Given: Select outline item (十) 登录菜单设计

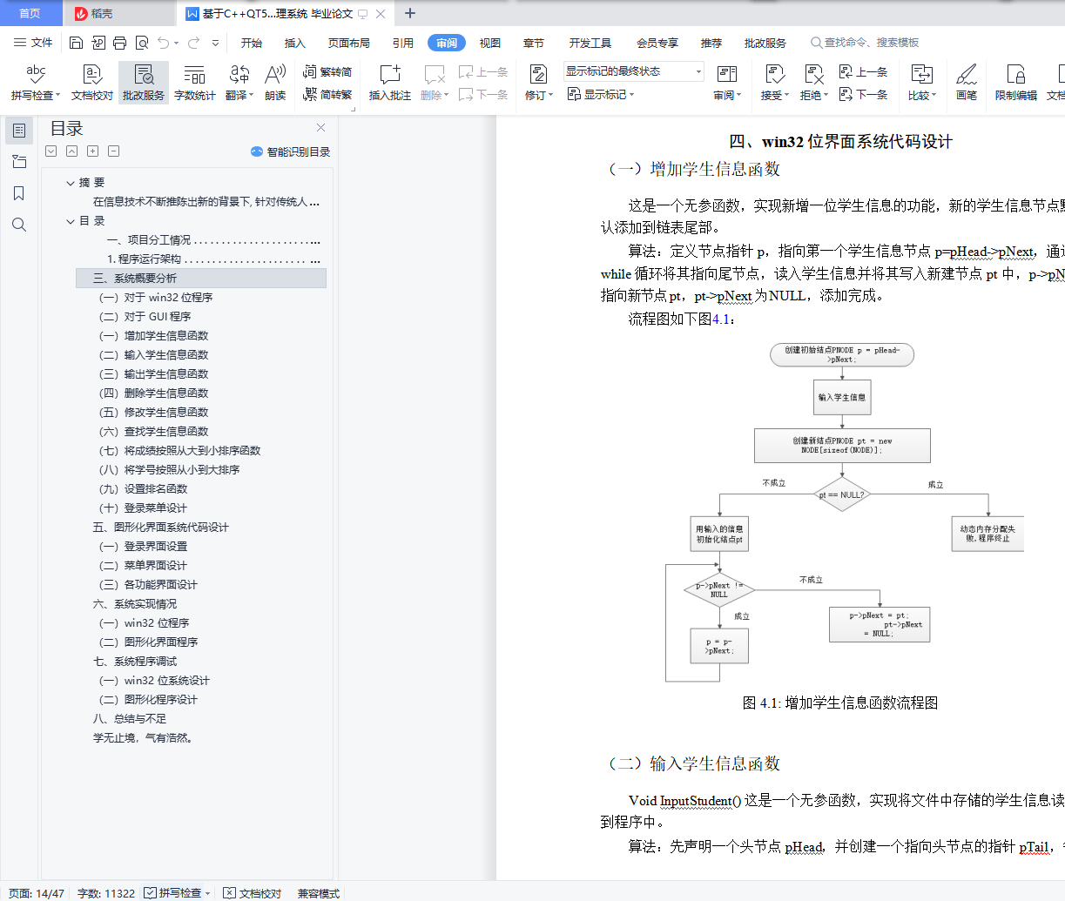Looking at the screenshot, I should pyautogui.click(x=143, y=508).
